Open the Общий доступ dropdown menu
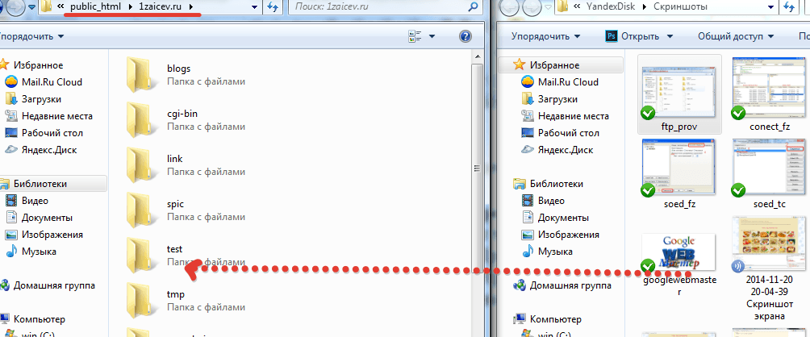 734,36
